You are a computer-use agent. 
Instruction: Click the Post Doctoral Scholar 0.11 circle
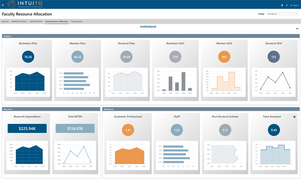click(225, 130)
